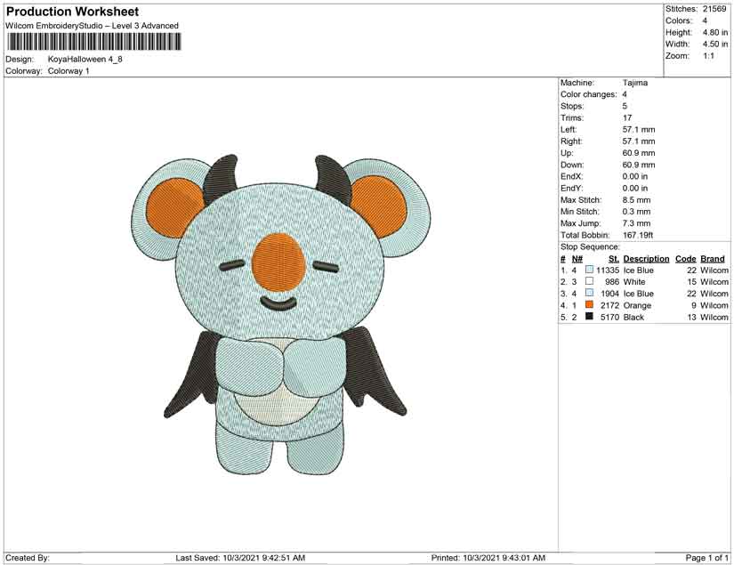Click the max jump value '7.3 mm'
734x565 pixels.
click(637, 223)
